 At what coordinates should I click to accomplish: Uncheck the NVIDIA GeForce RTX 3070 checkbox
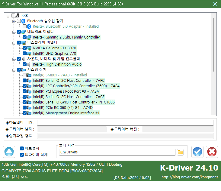[24, 48]
